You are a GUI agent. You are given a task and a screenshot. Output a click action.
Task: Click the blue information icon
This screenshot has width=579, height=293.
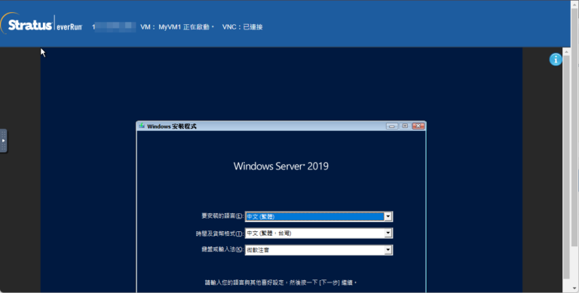(556, 60)
